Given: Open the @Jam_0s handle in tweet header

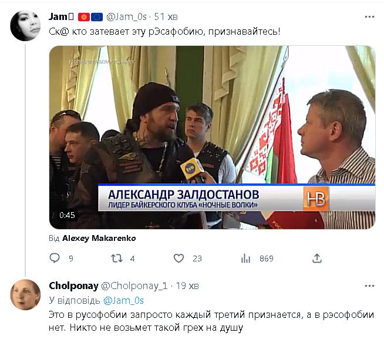Looking at the screenshot, I should [126, 17].
